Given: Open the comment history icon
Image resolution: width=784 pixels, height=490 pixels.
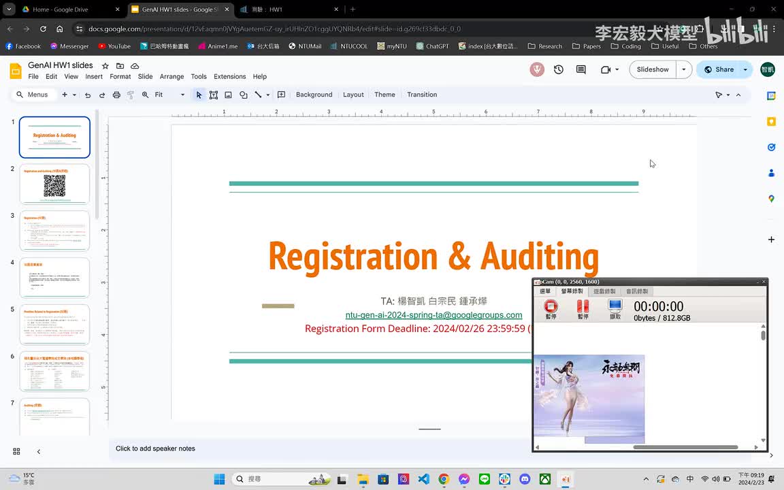Looking at the screenshot, I should pos(581,69).
